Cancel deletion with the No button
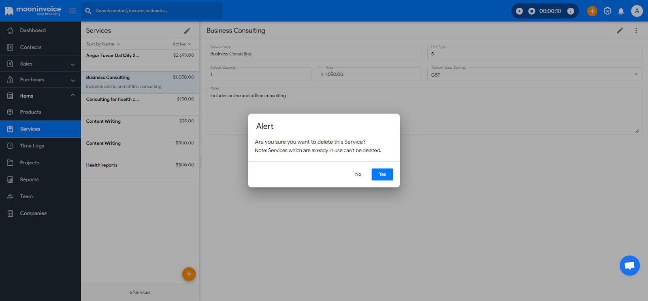The width and height of the screenshot is (648, 301). pyautogui.click(x=358, y=174)
